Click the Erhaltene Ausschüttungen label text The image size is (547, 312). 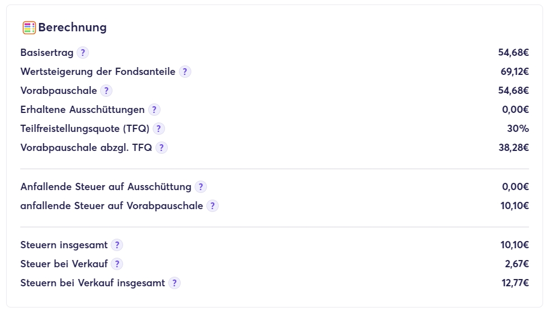tap(82, 110)
